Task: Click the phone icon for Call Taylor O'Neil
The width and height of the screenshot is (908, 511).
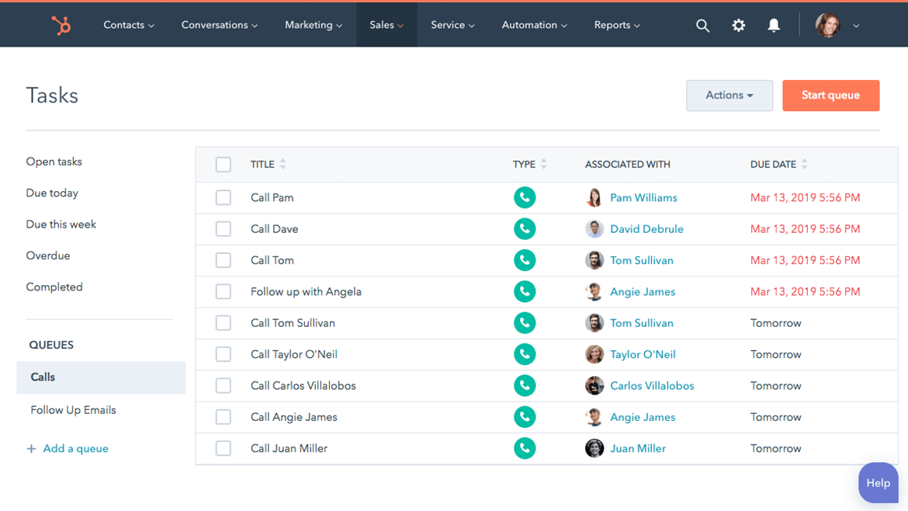Action: tap(525, 354)
